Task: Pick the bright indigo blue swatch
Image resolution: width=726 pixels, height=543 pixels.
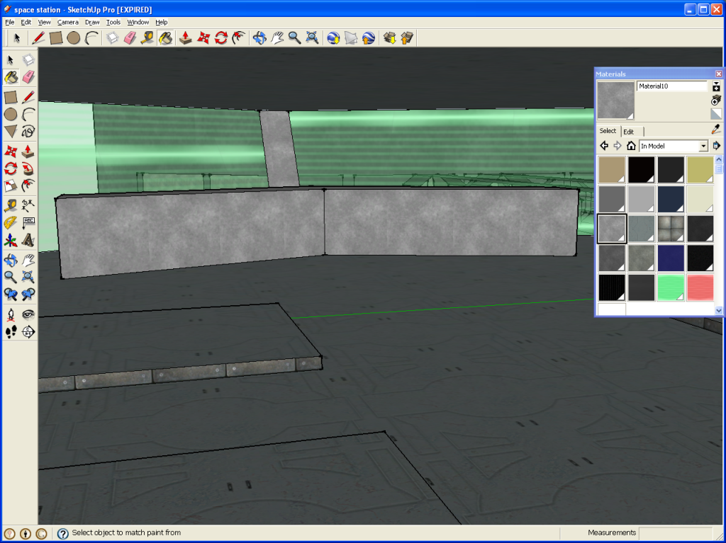Action: [671, 258]
